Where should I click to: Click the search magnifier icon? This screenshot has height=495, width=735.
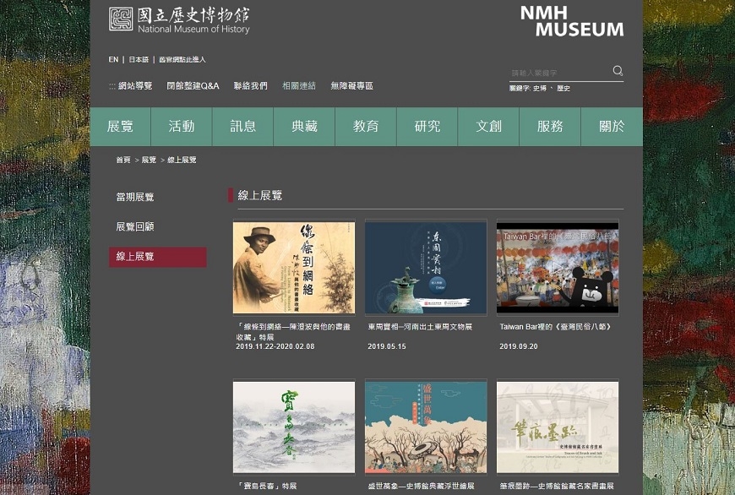point(618,72)
